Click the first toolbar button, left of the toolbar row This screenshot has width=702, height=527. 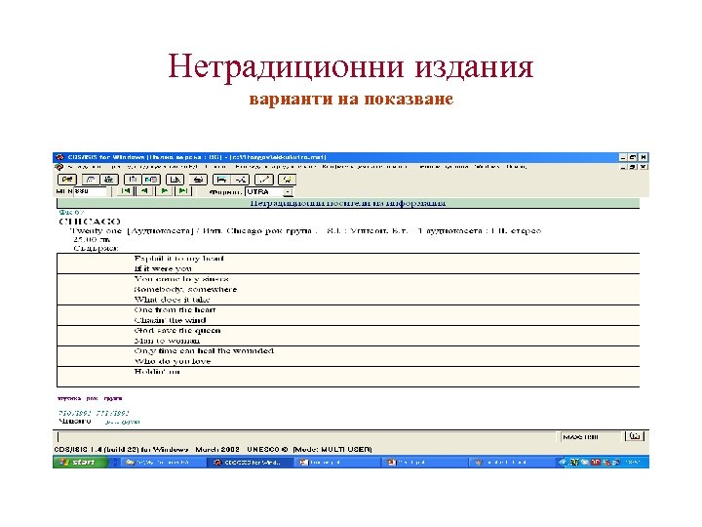66,180
